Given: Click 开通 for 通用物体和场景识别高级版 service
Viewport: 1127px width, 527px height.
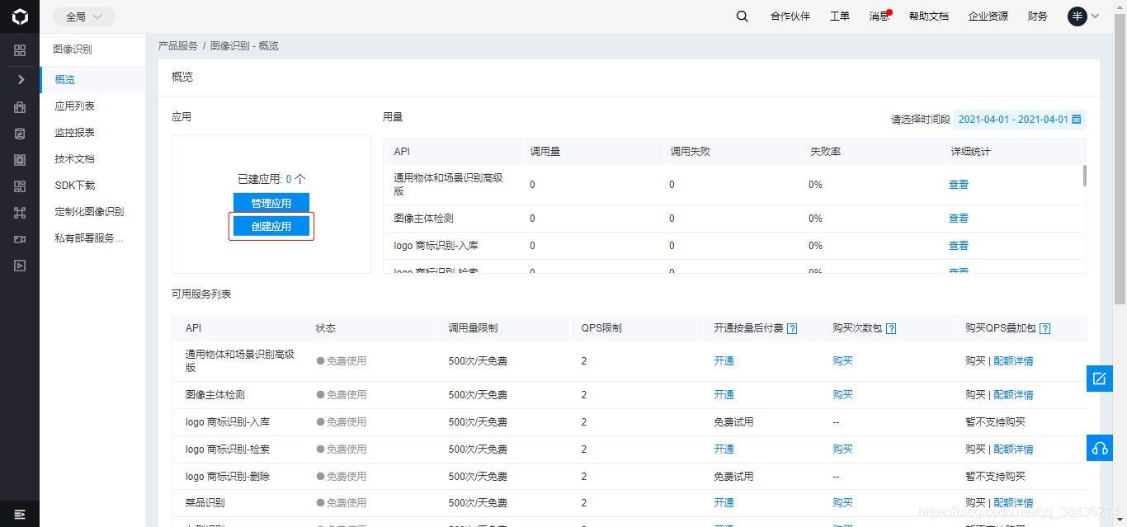Looking at the screenshot, I should (x=724, y=361).
